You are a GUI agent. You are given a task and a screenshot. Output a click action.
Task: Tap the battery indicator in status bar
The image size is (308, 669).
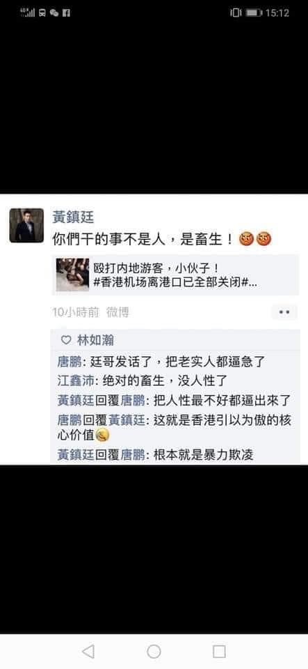(x=254, y=13)
